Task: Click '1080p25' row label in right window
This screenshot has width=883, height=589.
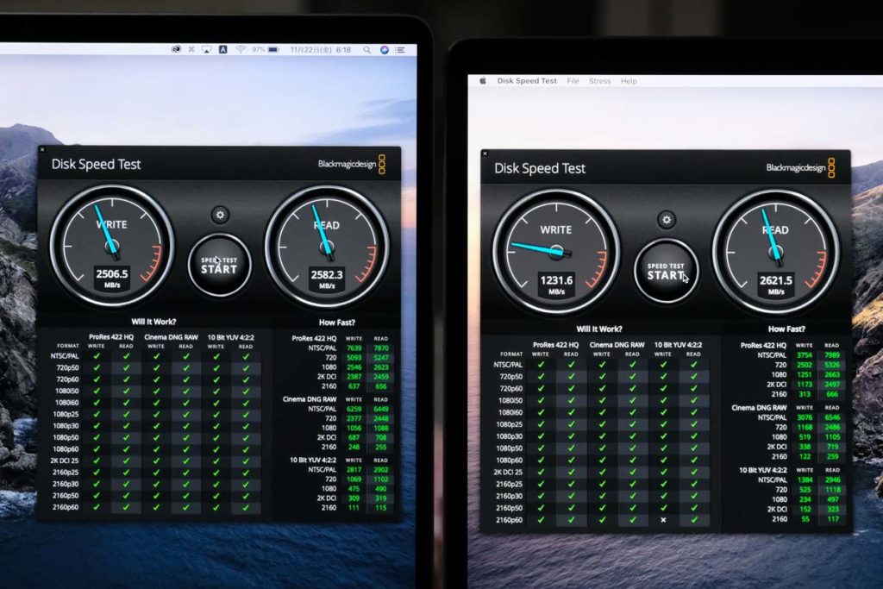Action: coord(509,424)
